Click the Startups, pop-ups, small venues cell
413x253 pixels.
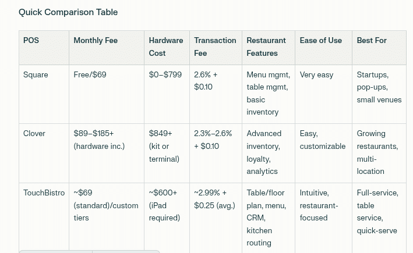coord(379,94)
